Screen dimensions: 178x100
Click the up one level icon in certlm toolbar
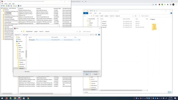click(x=7, y=6)
